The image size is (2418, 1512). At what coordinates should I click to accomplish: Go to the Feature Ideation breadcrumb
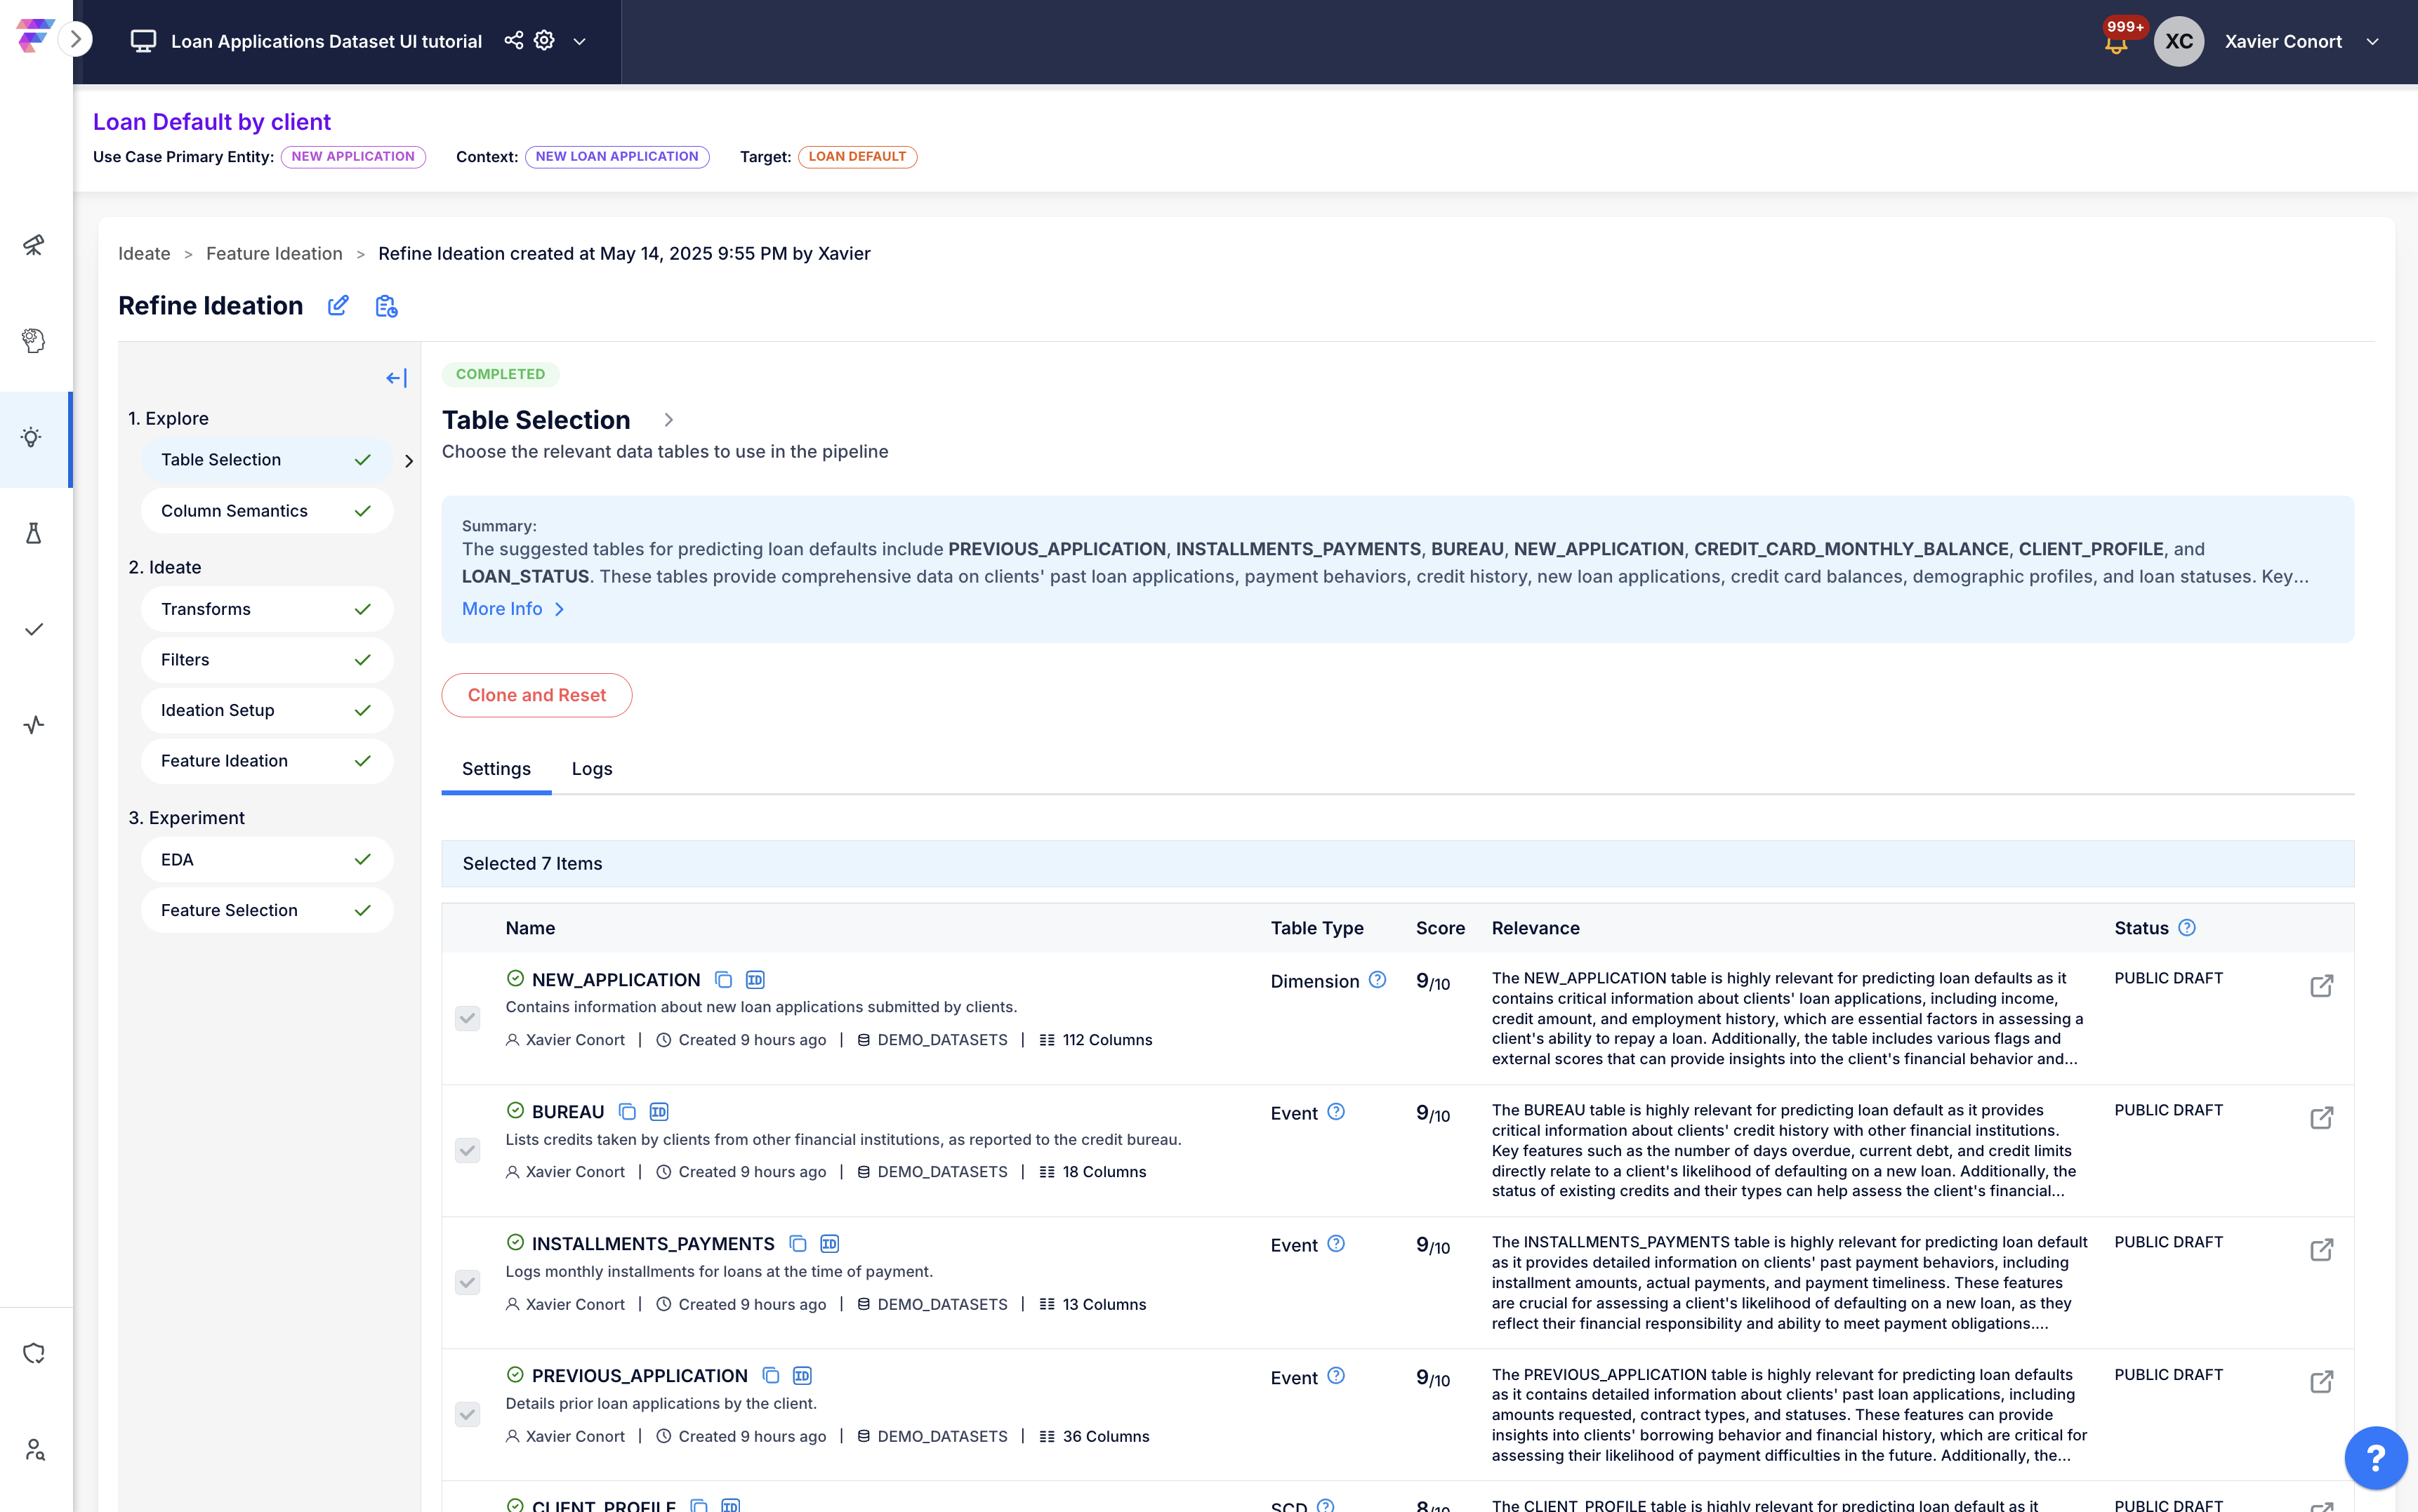click(274, 253)
